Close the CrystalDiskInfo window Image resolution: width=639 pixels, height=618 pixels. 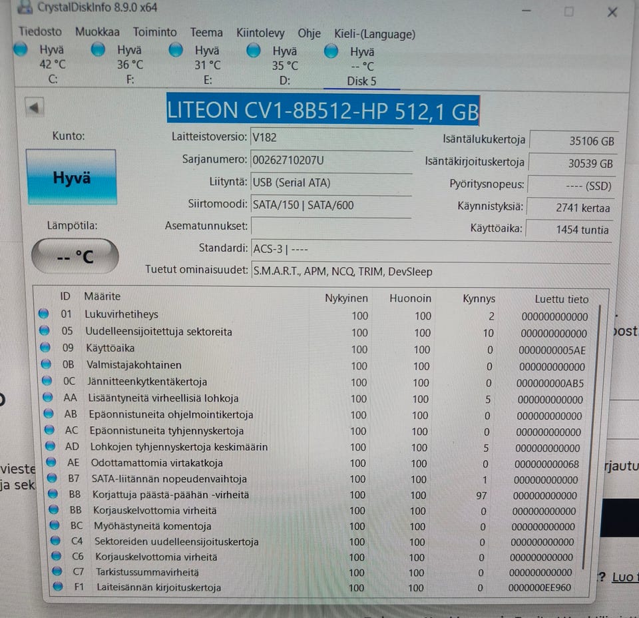pos(612,12)
